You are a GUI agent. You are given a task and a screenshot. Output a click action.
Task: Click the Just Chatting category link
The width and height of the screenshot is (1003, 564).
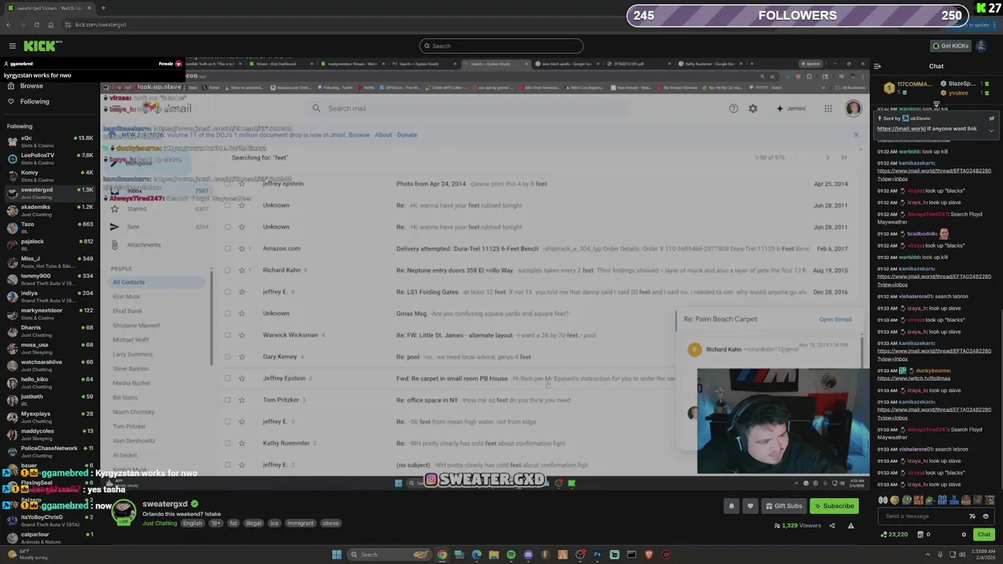pyautogui.click(x=160, y=523)
